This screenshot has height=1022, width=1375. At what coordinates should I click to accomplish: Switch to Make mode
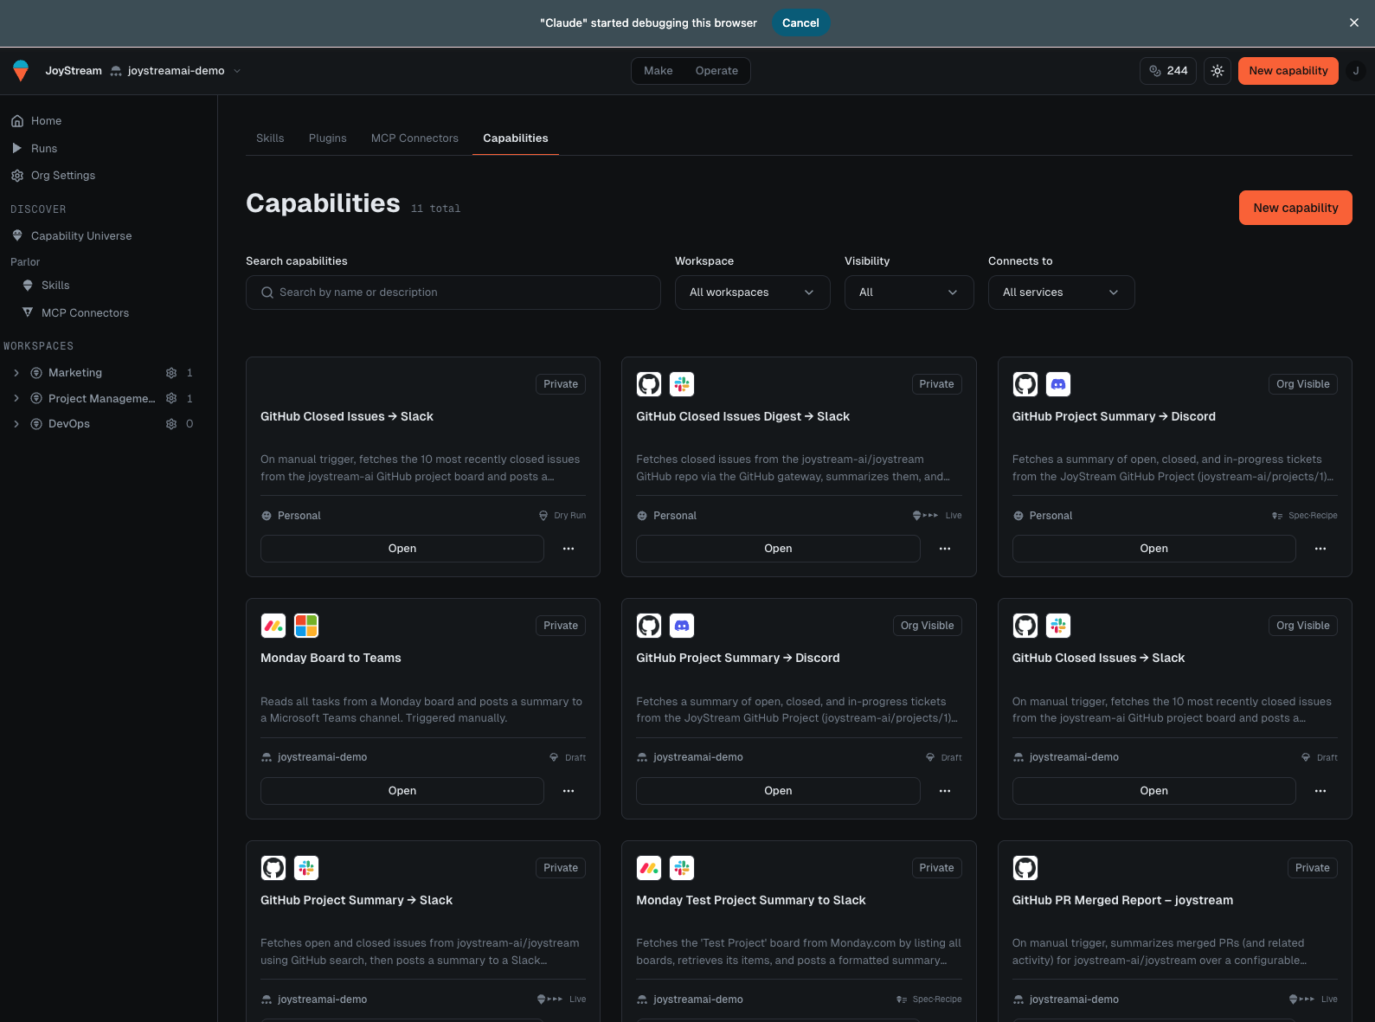click(659, 71)
